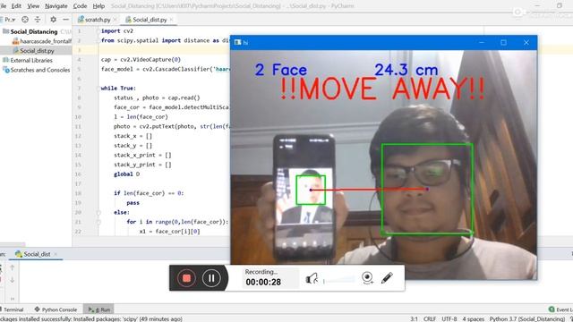Adjust the recording volume slider
Viewport: 573px width, 322px height.
click(338, 280)
